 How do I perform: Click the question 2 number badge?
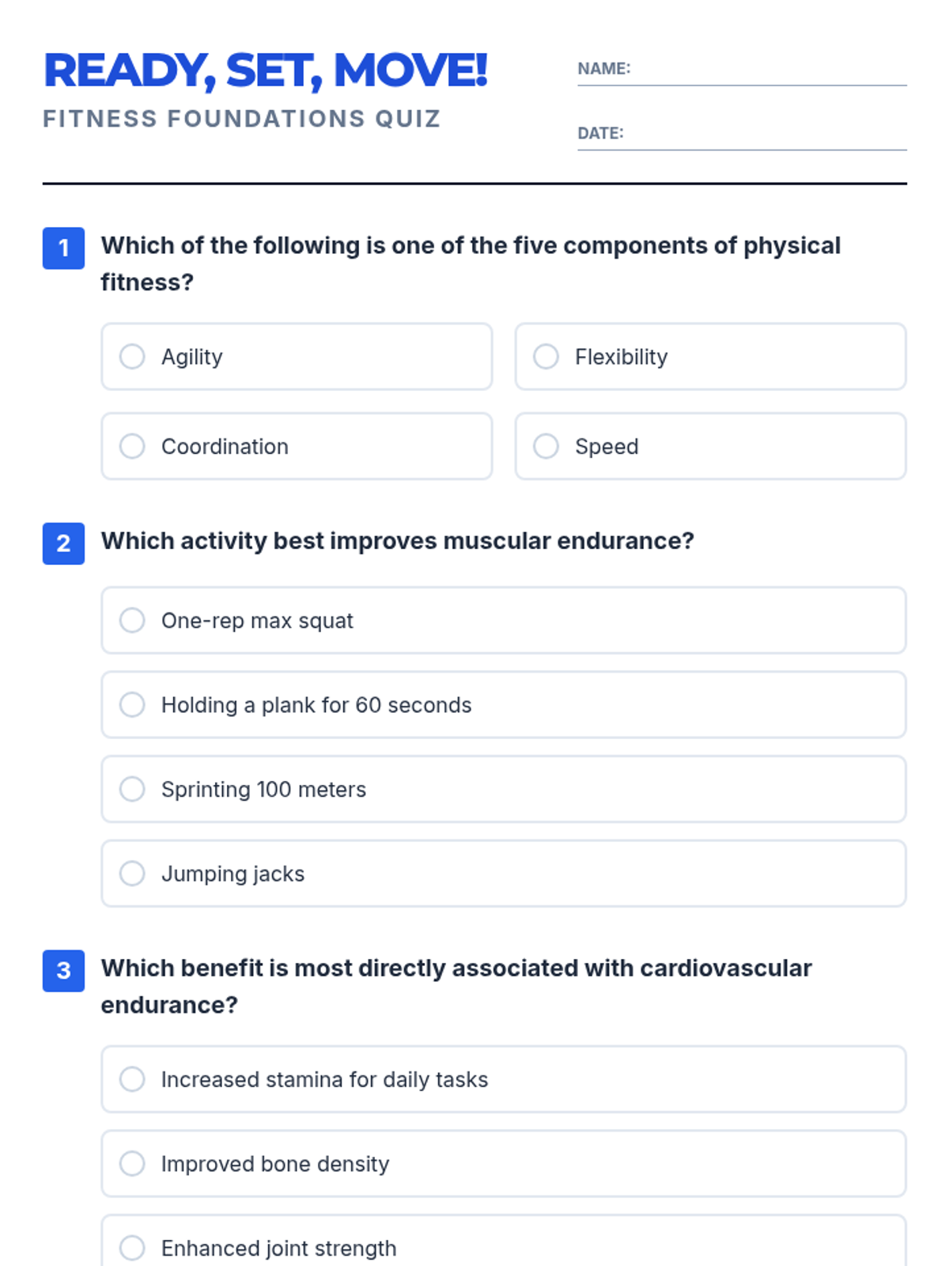[63, 544]
